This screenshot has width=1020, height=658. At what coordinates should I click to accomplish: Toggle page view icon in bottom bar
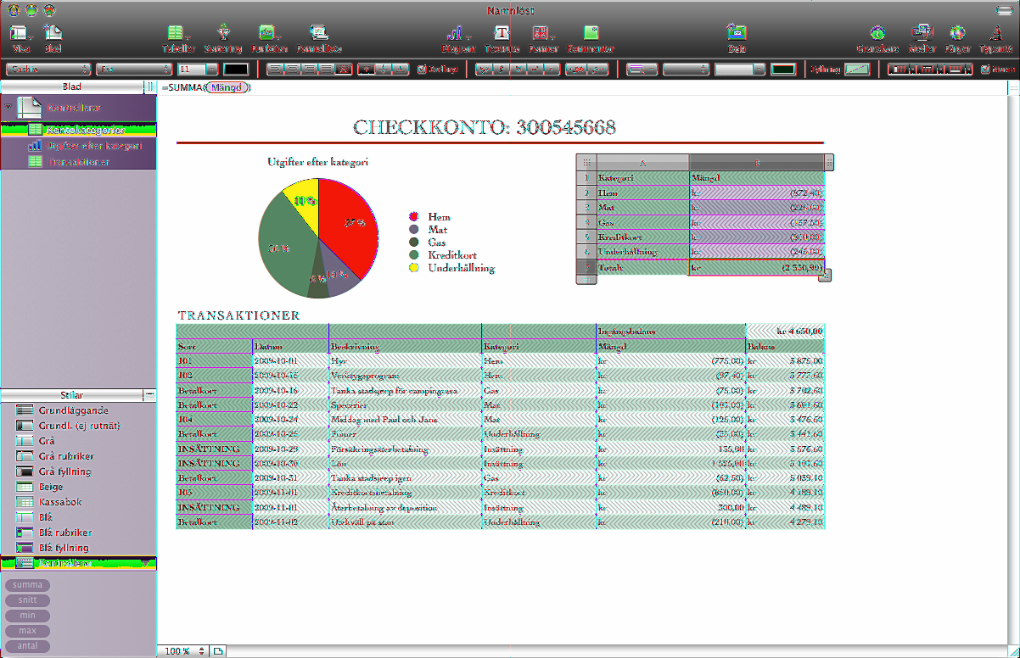tap(219, 651)
